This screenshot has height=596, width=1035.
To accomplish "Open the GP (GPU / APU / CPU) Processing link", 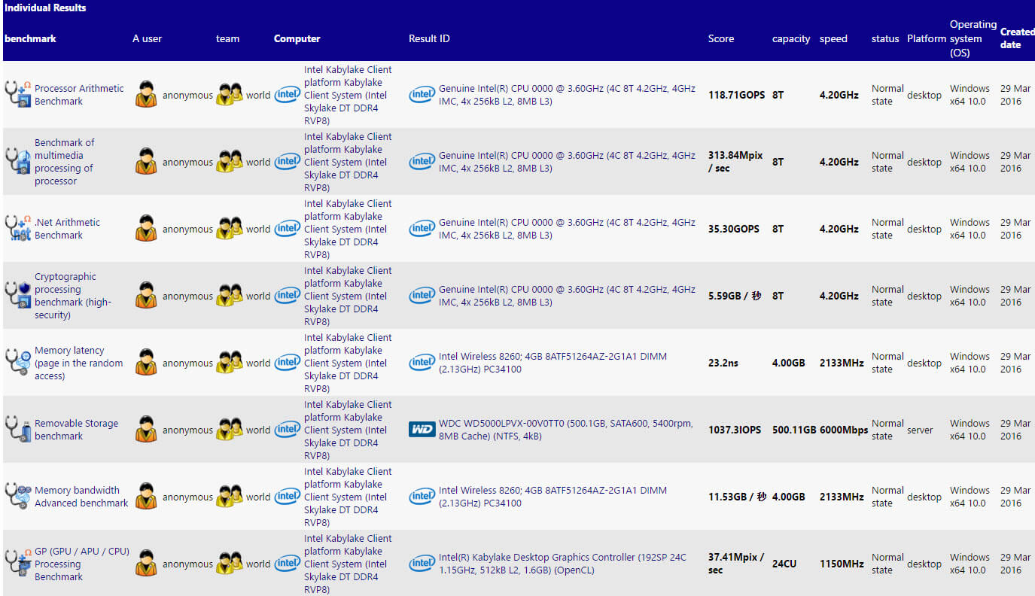I will [x=82, y=564].
